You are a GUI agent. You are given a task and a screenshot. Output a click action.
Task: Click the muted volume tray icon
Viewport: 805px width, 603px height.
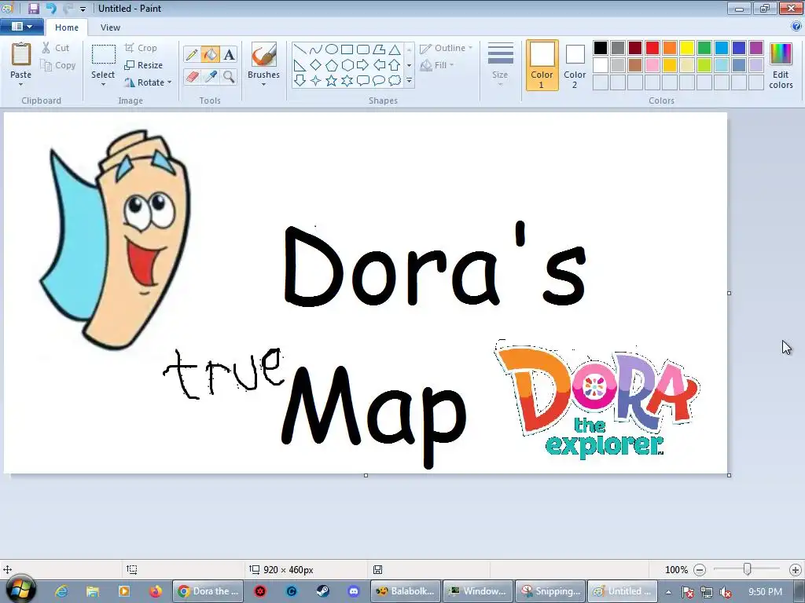726,592
